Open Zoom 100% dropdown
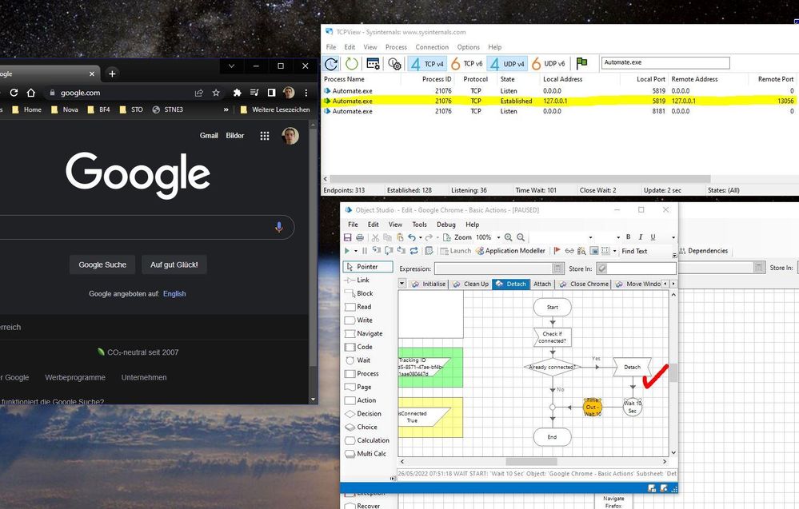The height and width of the screenshot is (509, 799). coord(499,237)
